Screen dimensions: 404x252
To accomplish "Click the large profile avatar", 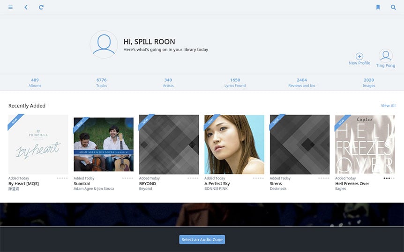I will (x=104, y=44).
